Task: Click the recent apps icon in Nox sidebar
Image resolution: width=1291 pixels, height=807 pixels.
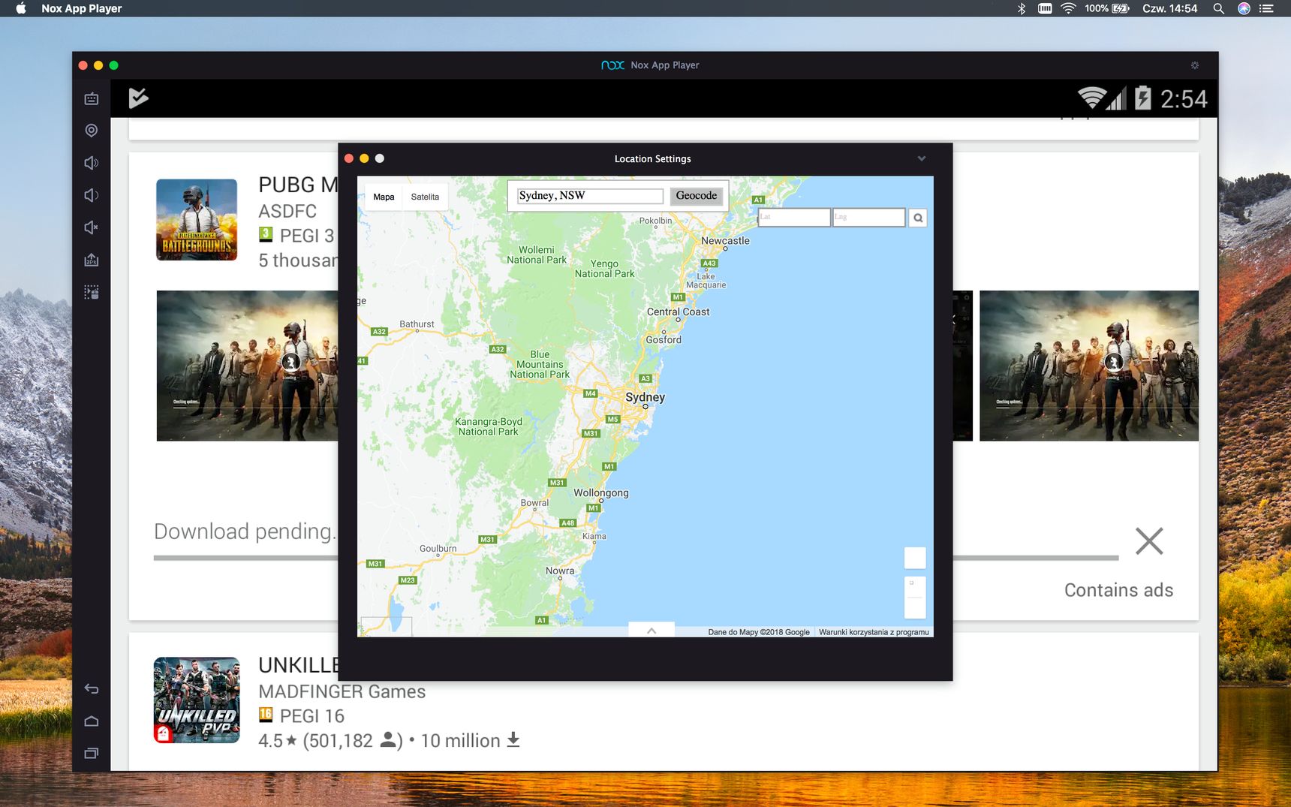Action: (x=92, y=753)
